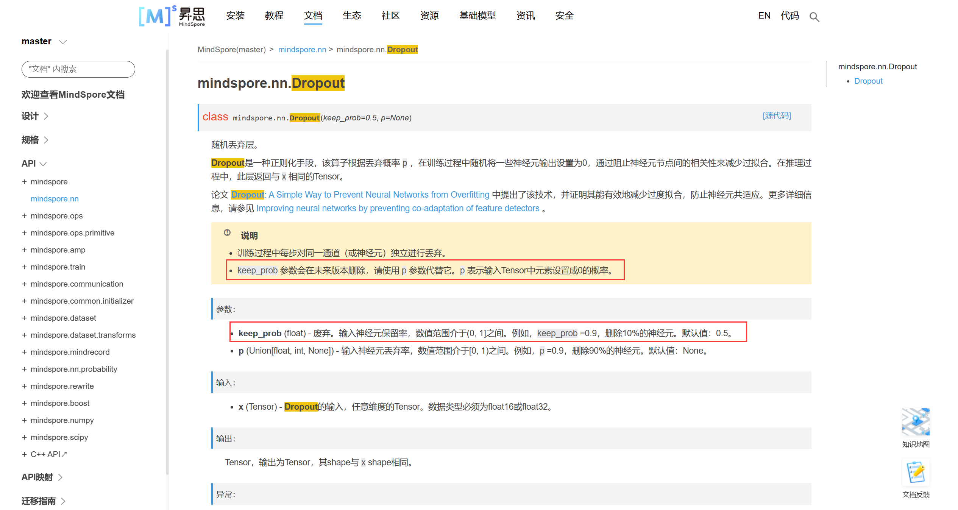958x510 pixels.
Task: Click the 文档反馈 feedback icon
Action: tap(917, 472)
